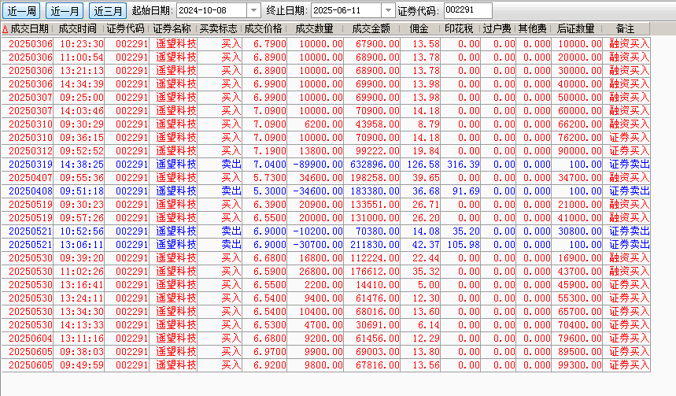Click the holdings value 99300.00
676x396 pixels.
pos(579,365)
